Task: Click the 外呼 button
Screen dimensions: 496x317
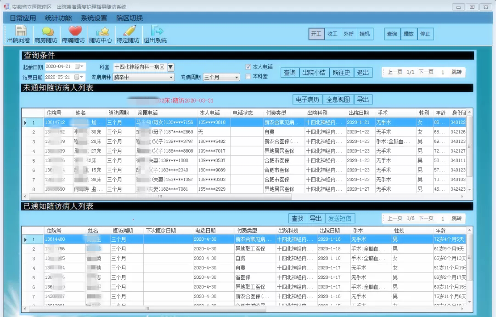Action: tap(349, 34)
